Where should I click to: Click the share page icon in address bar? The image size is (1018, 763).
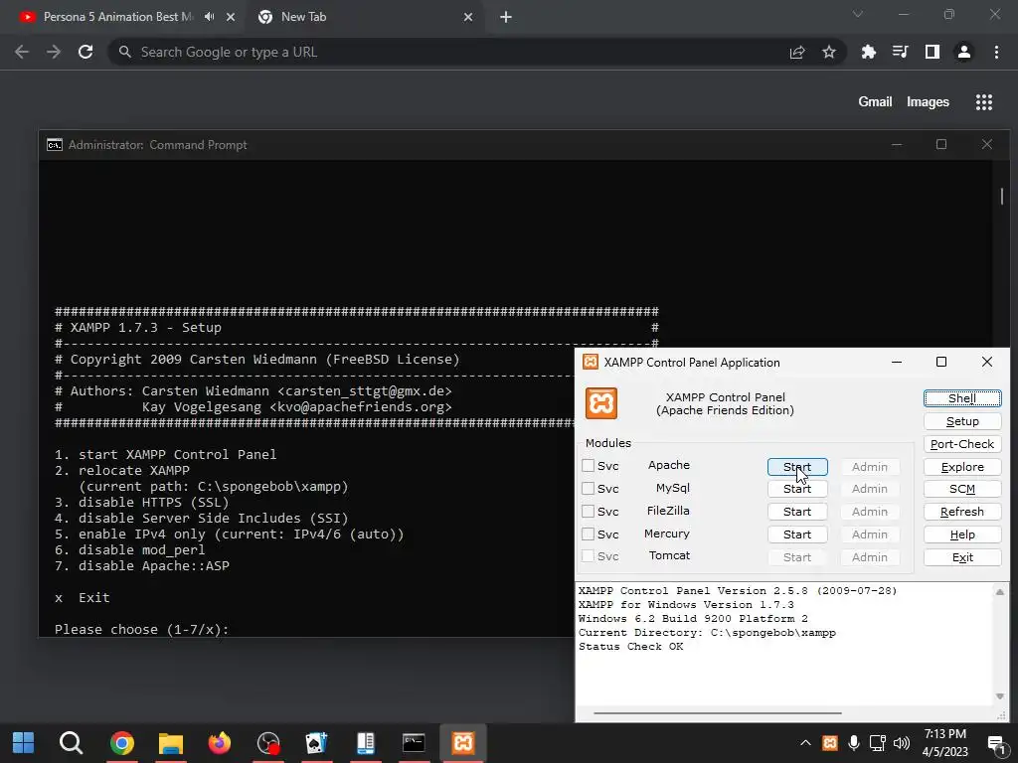pos(797,52)
